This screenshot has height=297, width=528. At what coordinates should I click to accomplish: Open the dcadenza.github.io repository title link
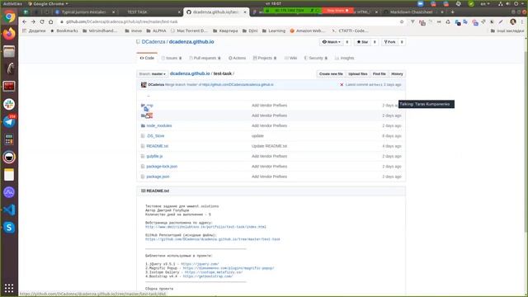[x=191, y=42]
